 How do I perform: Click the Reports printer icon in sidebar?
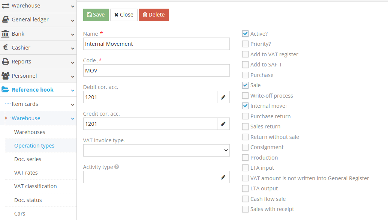6,62
